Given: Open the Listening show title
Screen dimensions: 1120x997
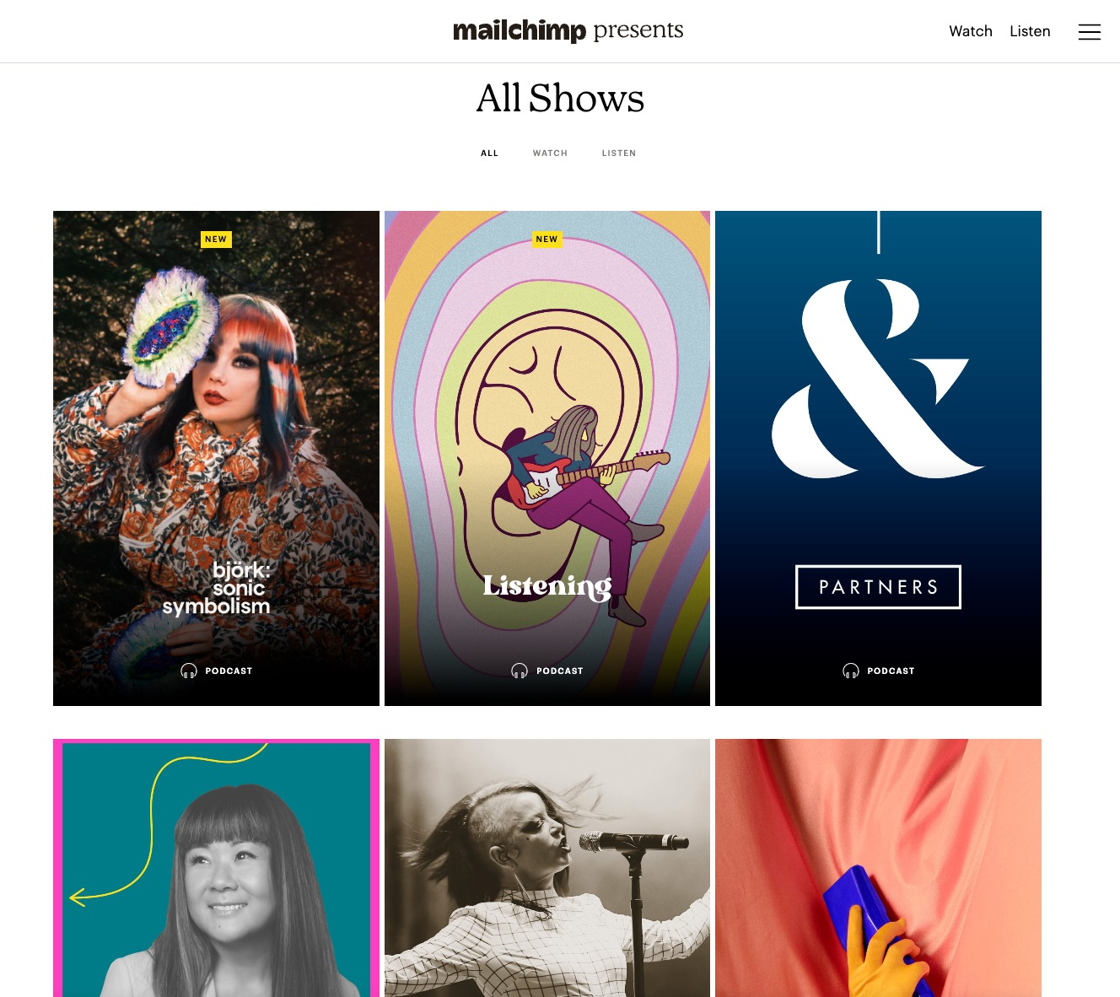Looking at the screenshot, I should 547,586.
